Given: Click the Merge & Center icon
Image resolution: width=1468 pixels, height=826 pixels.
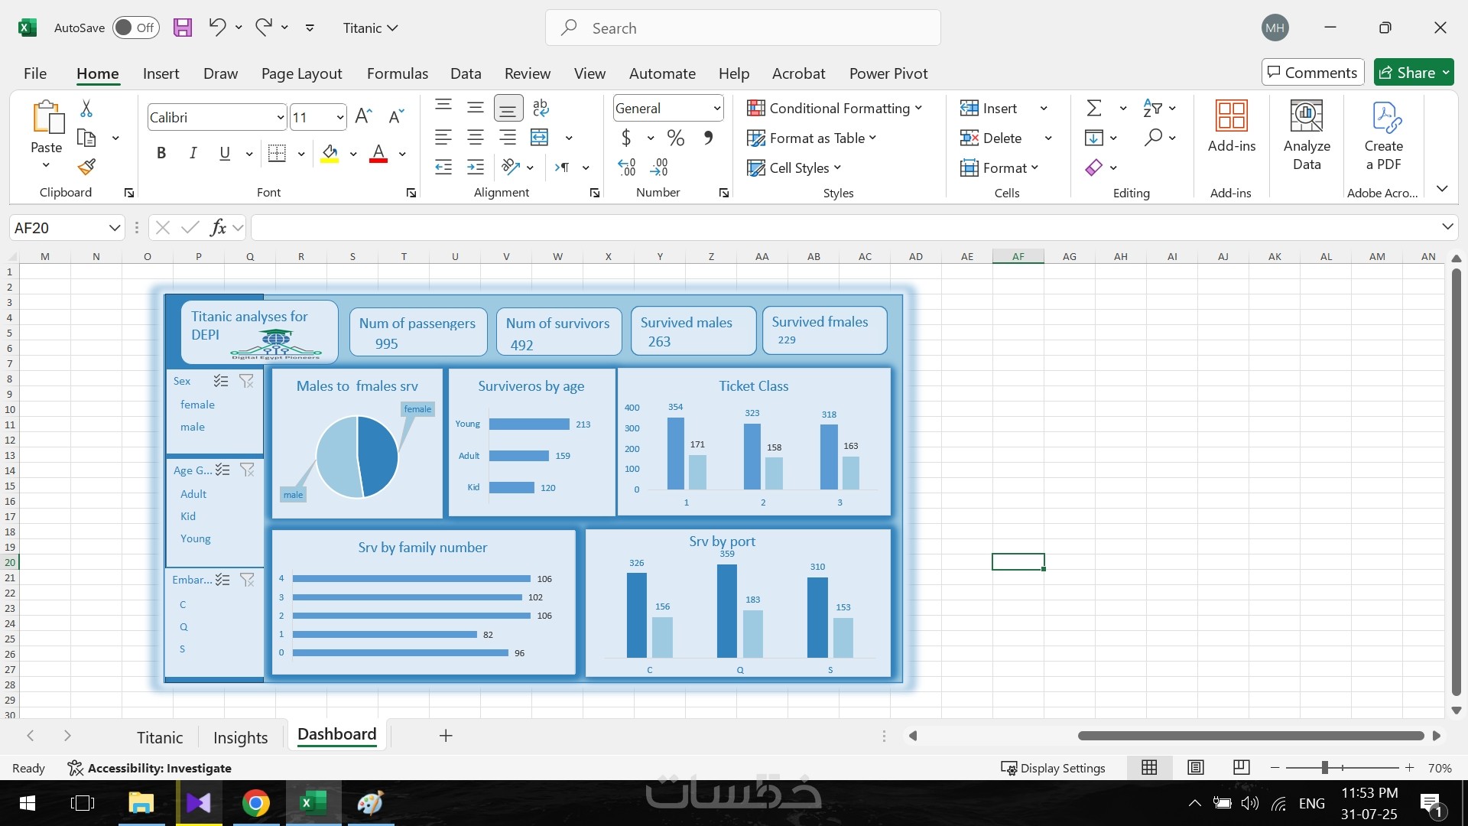Looking at the screenshot, I should 540,138.
